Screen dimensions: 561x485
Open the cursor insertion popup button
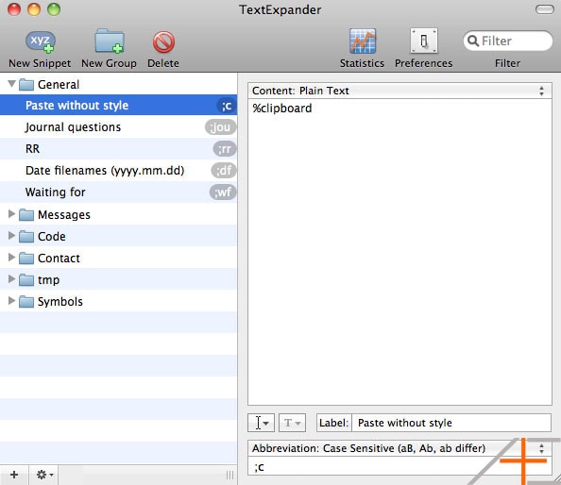tap(262, 423)
